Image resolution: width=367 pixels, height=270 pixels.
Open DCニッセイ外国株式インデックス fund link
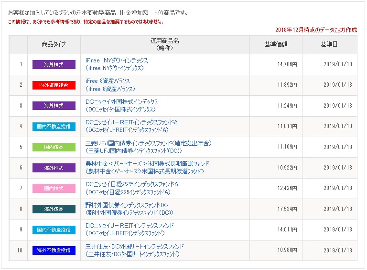[x=122, y=101]
